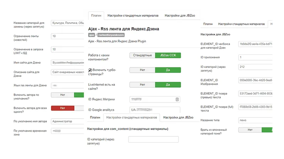Focus the ID Яндекс.Метрики input field
This screenshot has width=284, height=159.
(155, 99)
